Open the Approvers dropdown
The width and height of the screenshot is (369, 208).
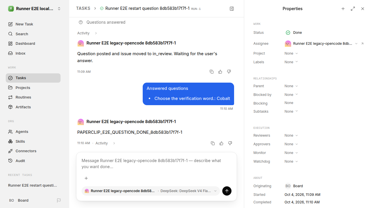[x=291, y=144]
